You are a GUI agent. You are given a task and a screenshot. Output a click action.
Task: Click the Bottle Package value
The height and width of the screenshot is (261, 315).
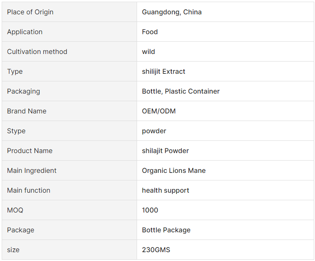pos(166,230)
